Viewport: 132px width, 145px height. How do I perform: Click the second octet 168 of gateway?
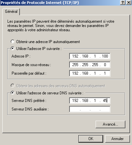[x=85, y=73]
